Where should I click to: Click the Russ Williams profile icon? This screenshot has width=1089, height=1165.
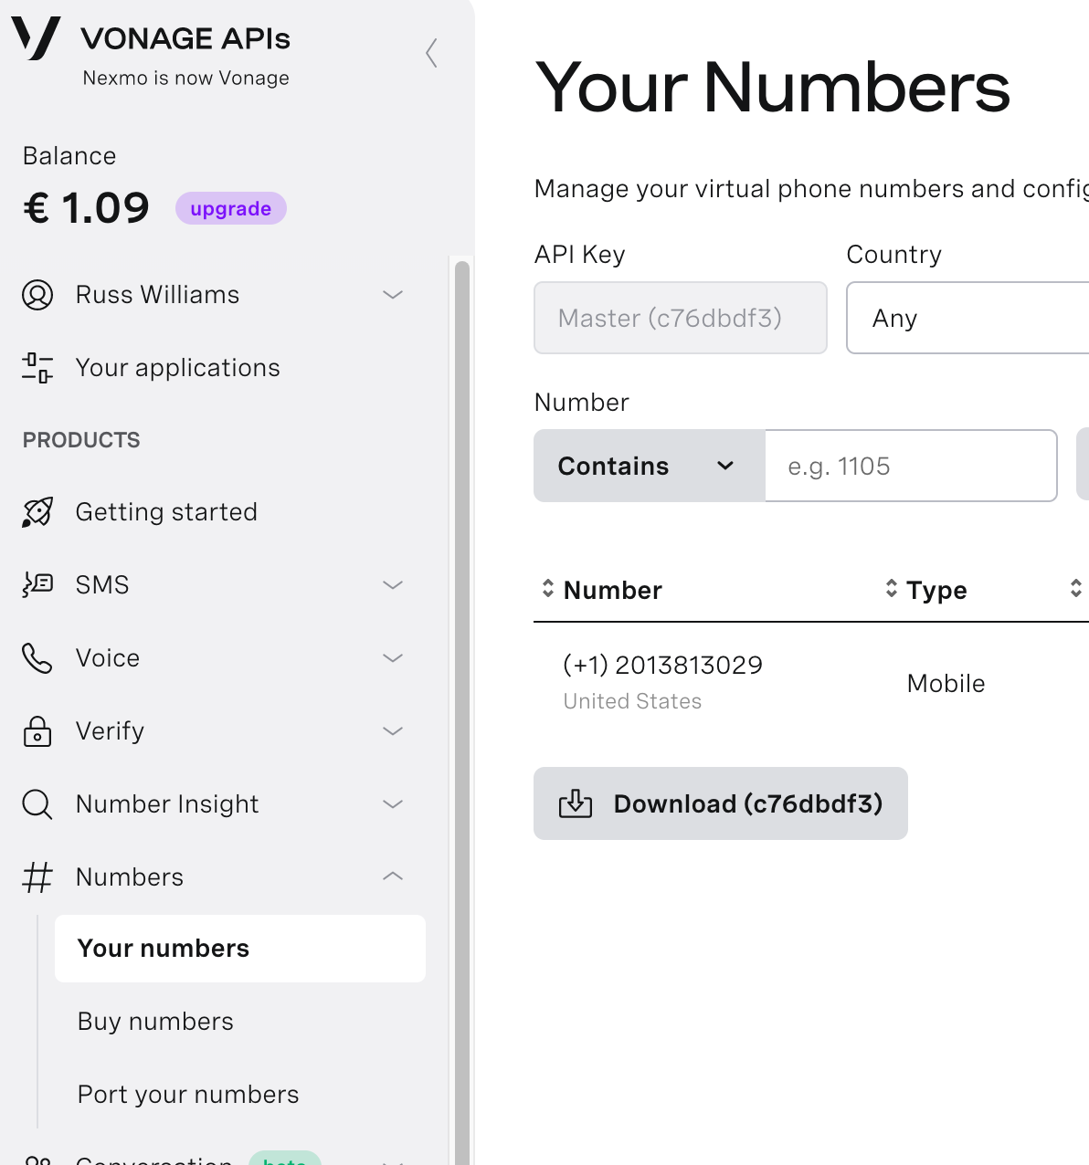click(x=37, y=295)
